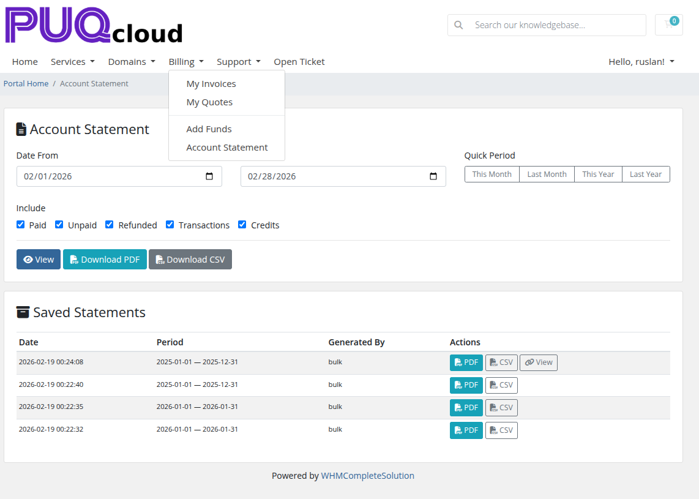View the first saved statement link

(538, 362)
